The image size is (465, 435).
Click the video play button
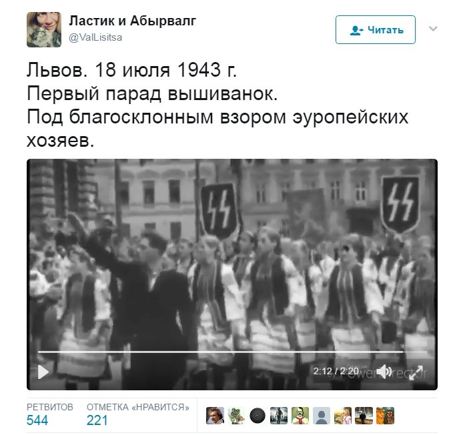coord(43,372)
